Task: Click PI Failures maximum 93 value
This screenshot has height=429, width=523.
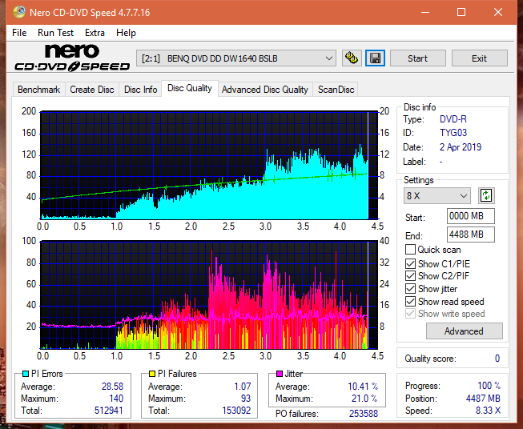Action: [246, 399]
